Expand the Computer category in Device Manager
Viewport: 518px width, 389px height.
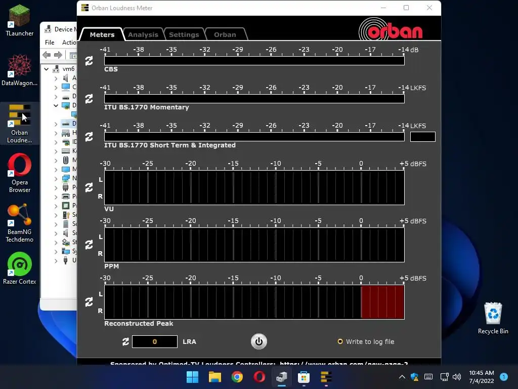pos(56,87)
